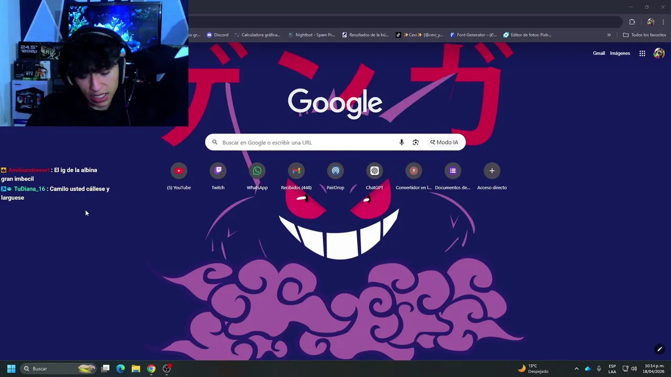Open the Nightbot - Spam Pr... bookmark
Viewport: 671px width, 377px height.
(x=311, y=35)
